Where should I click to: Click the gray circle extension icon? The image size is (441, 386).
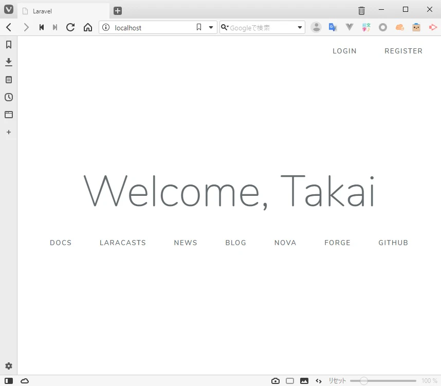[x=383, y=27]
